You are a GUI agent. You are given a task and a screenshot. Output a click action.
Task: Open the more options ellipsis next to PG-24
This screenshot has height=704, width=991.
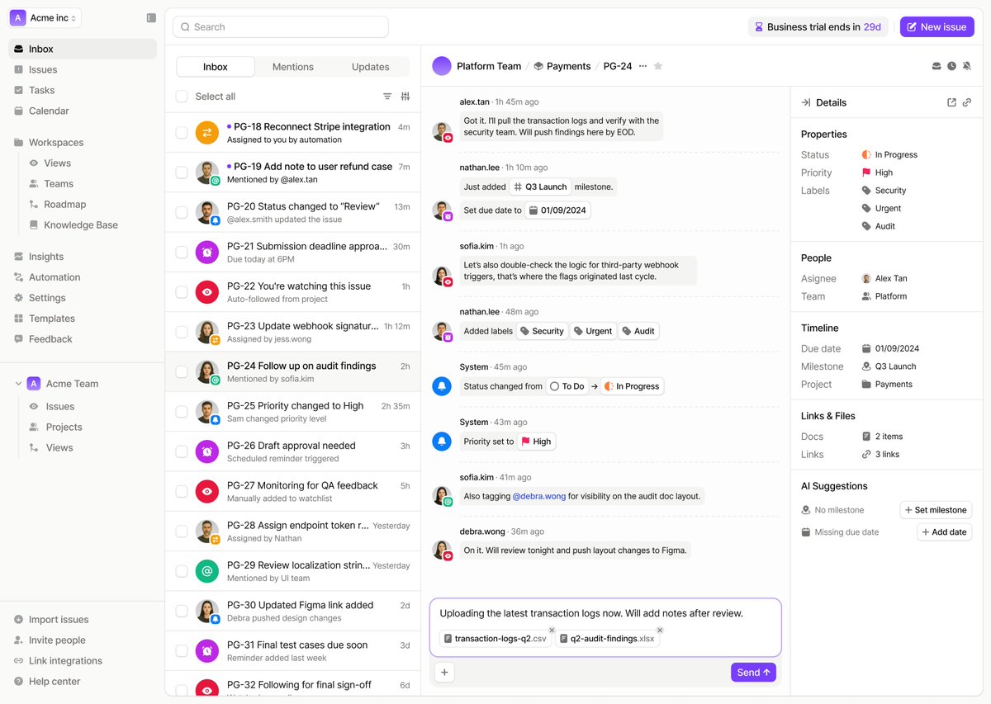pyautogui.click(x=642, y=66)
